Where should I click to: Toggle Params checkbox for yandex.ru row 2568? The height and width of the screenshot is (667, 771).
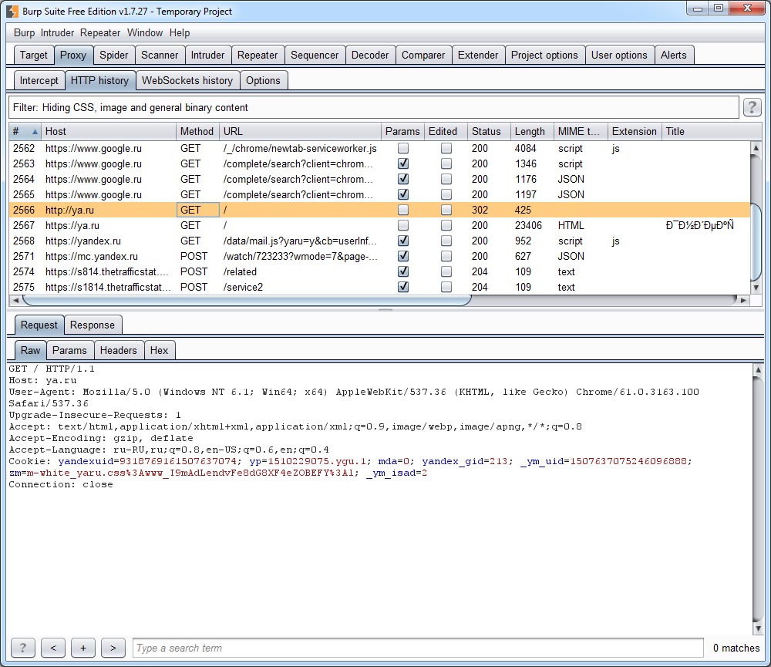403,241
